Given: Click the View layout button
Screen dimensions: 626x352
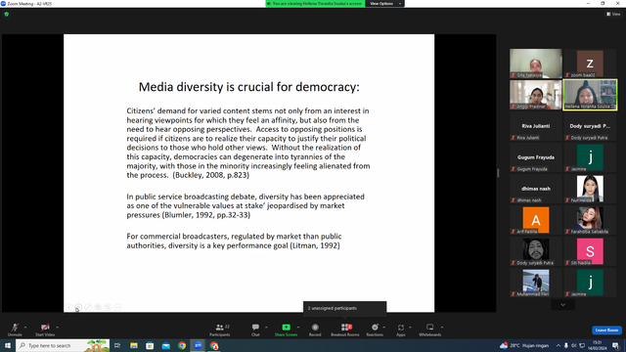Looking at the screenshot, I should 613,14.
